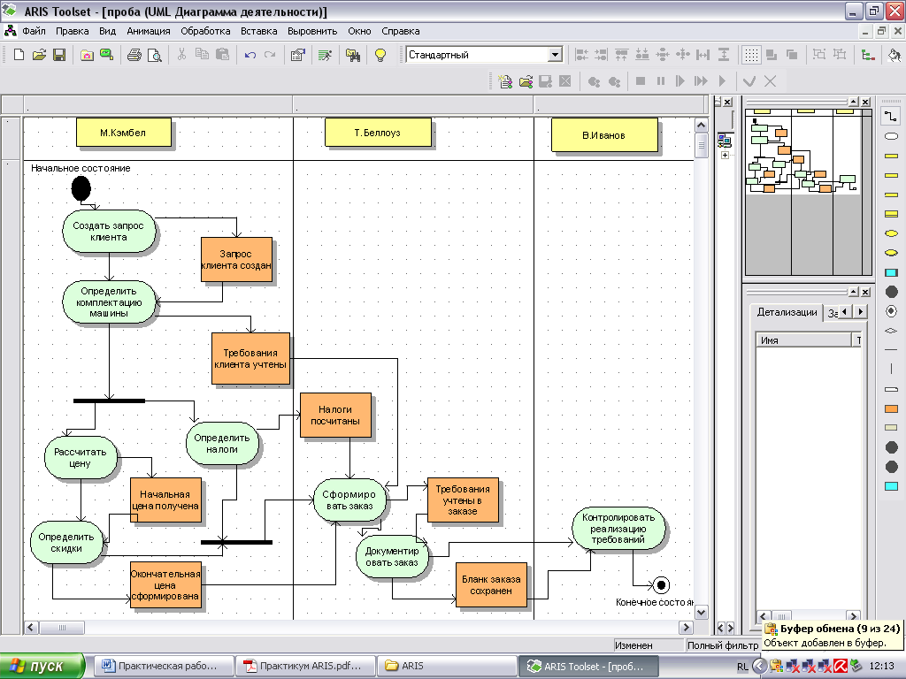Switch to the Детализации tab
This screenshot has width=906, height=679.
point(787,312)
